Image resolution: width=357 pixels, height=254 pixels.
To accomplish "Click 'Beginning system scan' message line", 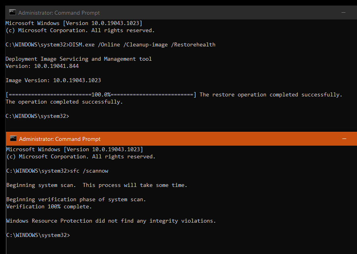I will [97, 185].
